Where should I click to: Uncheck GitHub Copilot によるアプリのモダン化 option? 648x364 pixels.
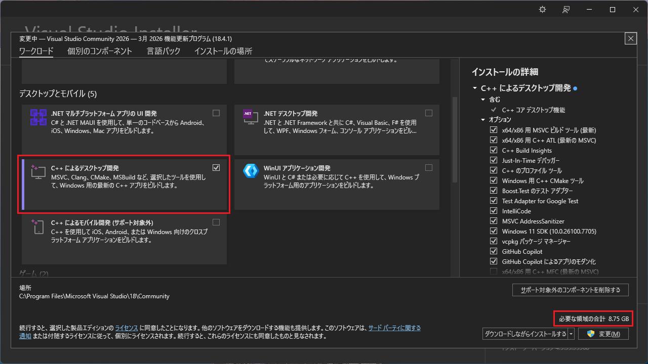pos(494,261)
